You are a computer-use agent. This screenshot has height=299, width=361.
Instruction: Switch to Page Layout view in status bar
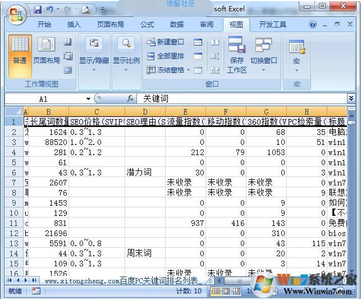226,291
